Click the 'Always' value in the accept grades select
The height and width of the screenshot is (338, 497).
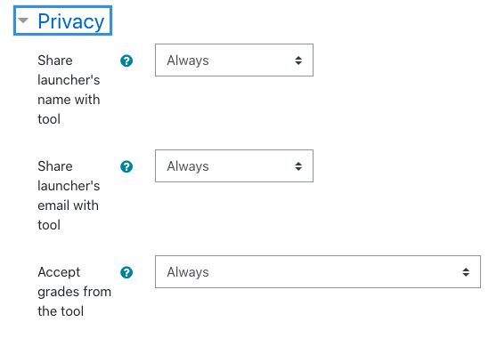[x=188, y=272]
